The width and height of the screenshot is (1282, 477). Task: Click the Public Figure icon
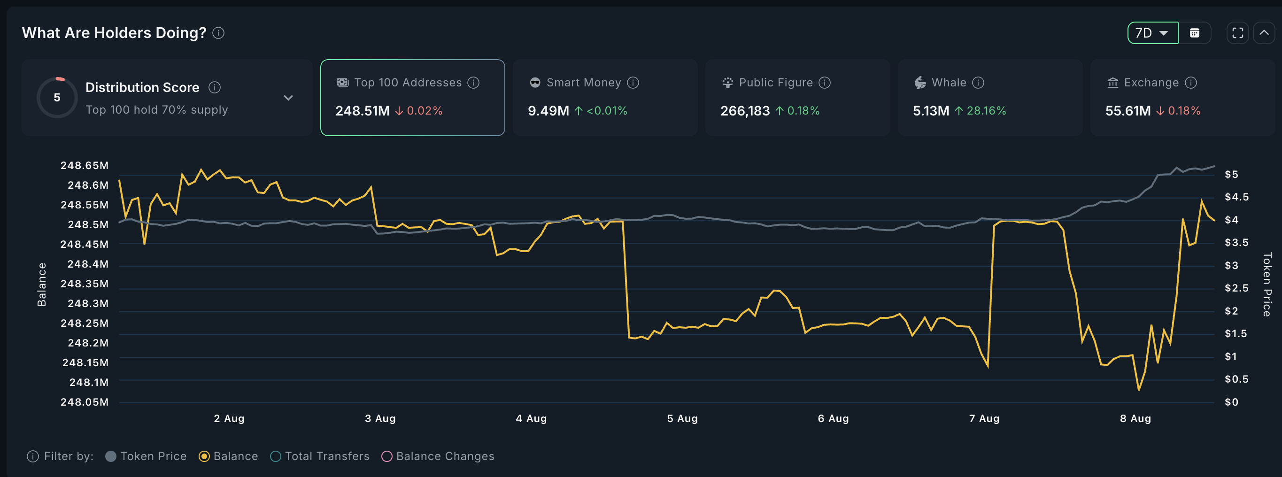tap(727, 83)
